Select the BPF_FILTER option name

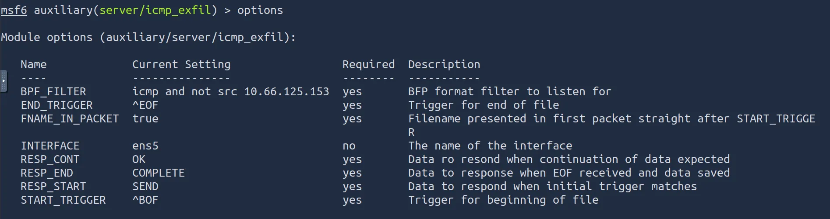click(x=53, y=91)
